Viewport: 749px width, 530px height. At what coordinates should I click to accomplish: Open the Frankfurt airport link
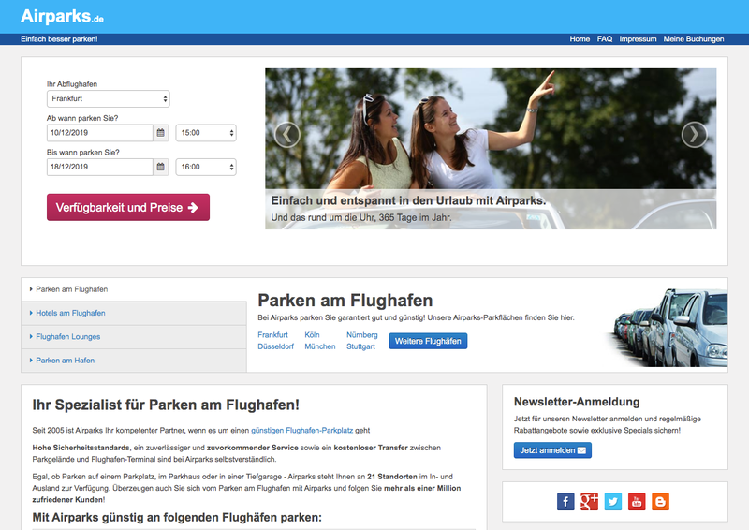[272, 335]
